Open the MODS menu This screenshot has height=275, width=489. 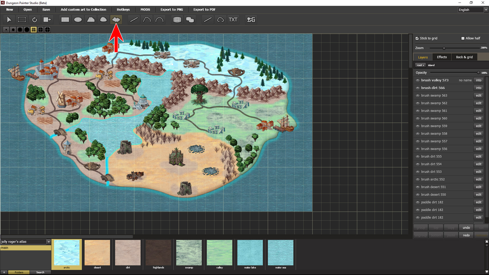tap(145, 10)
